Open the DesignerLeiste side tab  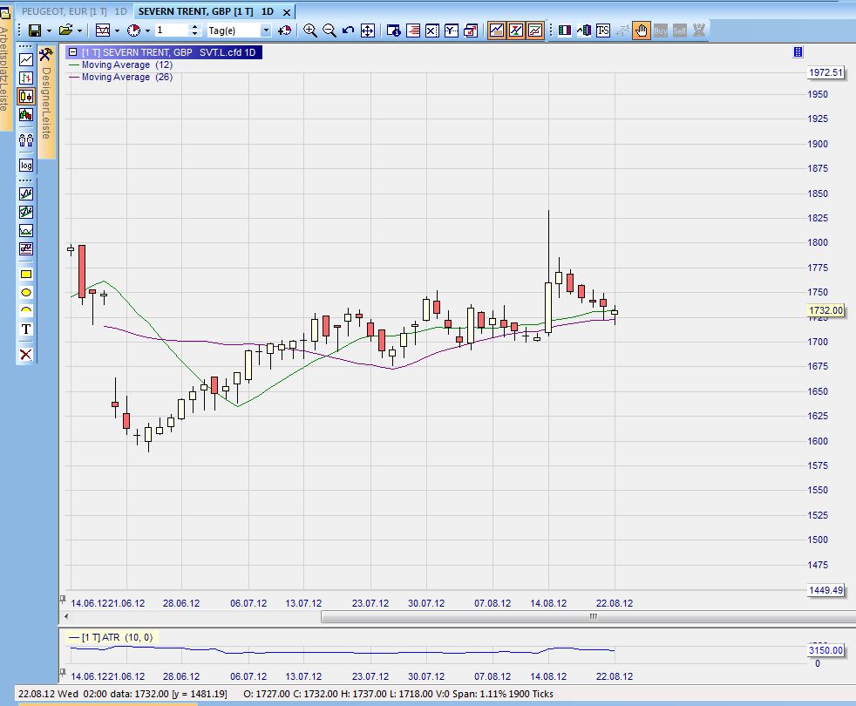tap(46, 103)
